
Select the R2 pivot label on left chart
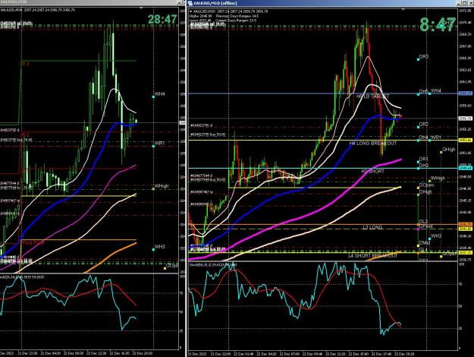[x=25, y=134]
